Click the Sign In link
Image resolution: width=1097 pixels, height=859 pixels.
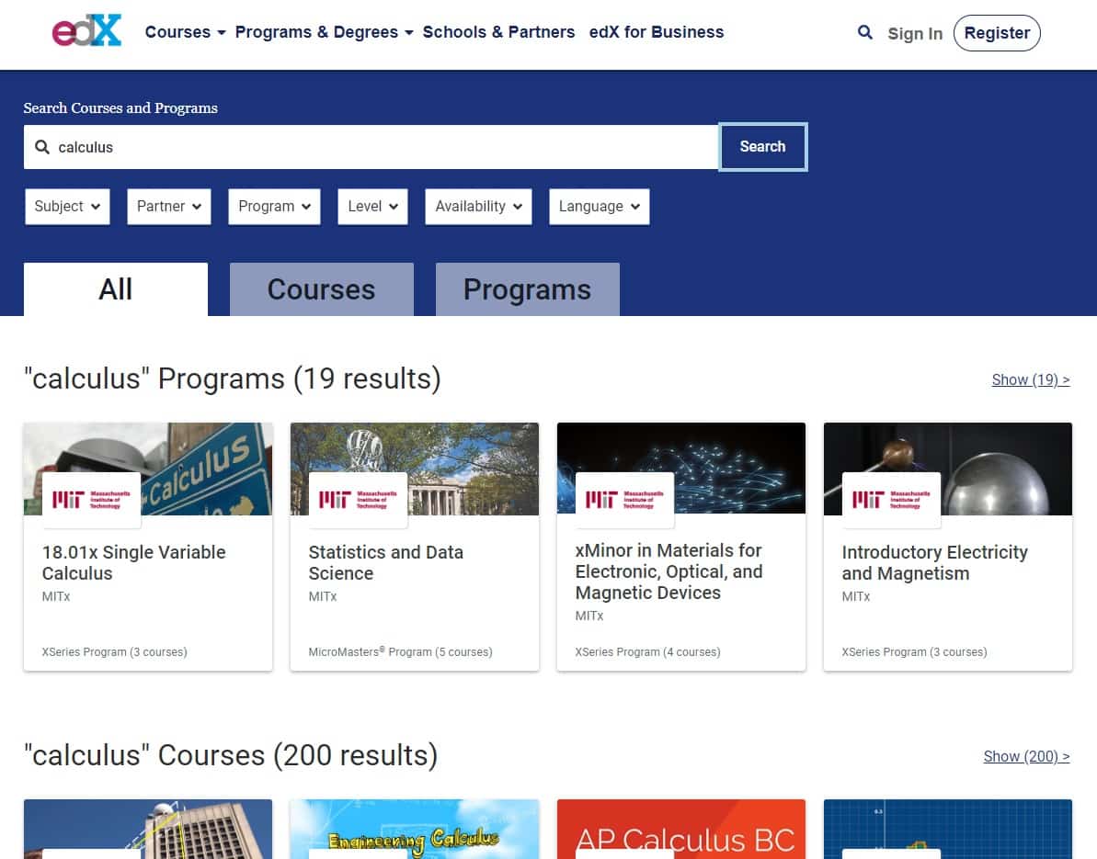point(915,34)
